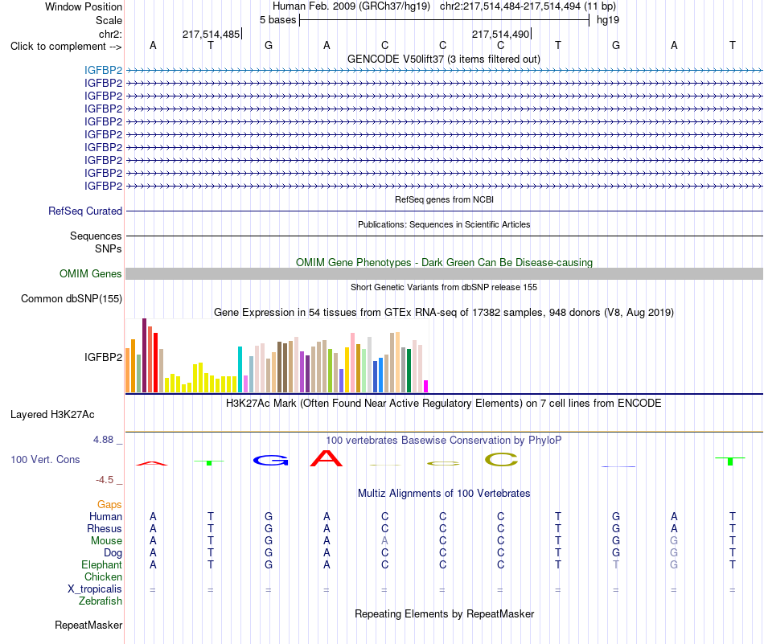Open 'Short Genetic Variants from dbSNP release 155' title
Screen dimensions: 764x644
[444, 287]
